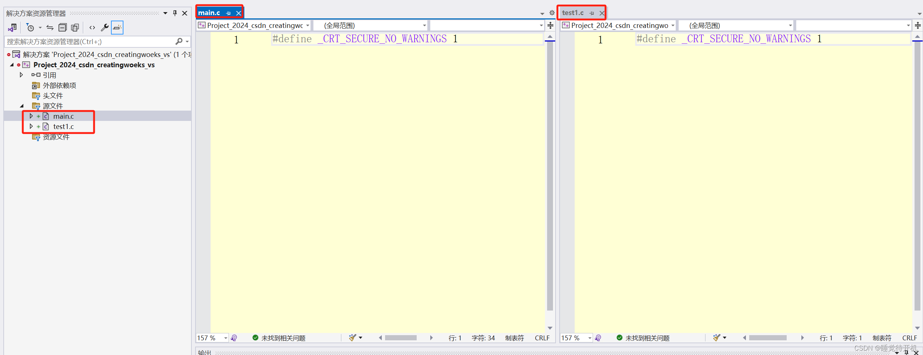Open the pending changes filter dropdown arrow
Image resolution: width=923 pixels, height=355 pixels.
click(x=40, y=28)
